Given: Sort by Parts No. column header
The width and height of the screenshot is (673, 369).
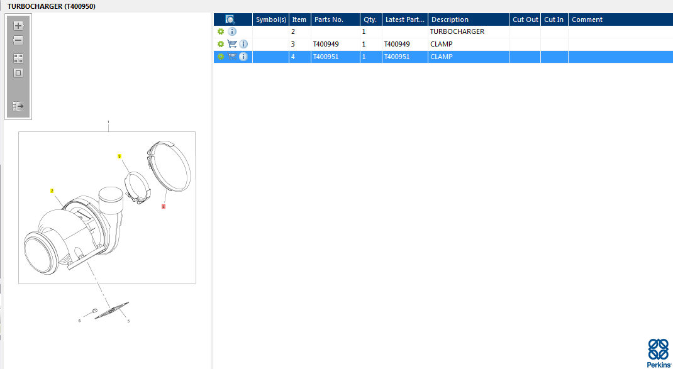Looking at the screenshot, I should coord(335,19).
